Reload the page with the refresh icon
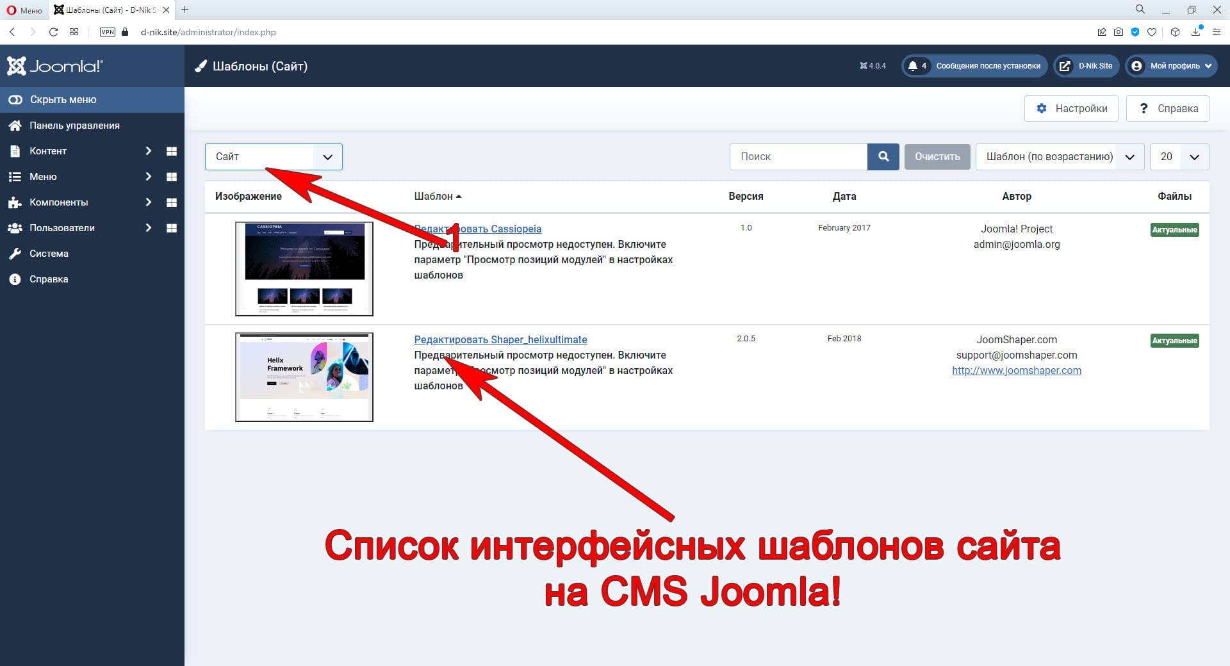Viewport: 1230px width, 666px height. pyautogui.click(x=53, y=32)
